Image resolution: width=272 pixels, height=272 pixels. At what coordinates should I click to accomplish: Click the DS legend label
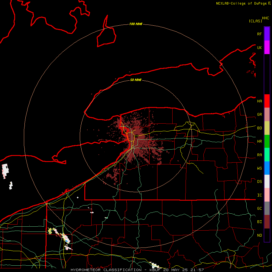[259, 182]
